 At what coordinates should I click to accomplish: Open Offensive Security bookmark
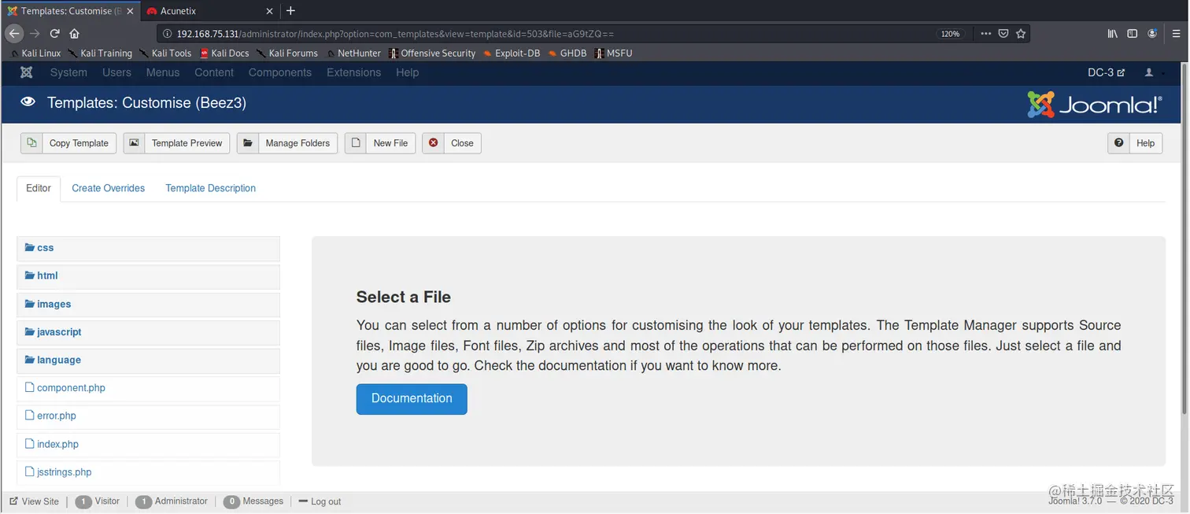tap(432, 54)
